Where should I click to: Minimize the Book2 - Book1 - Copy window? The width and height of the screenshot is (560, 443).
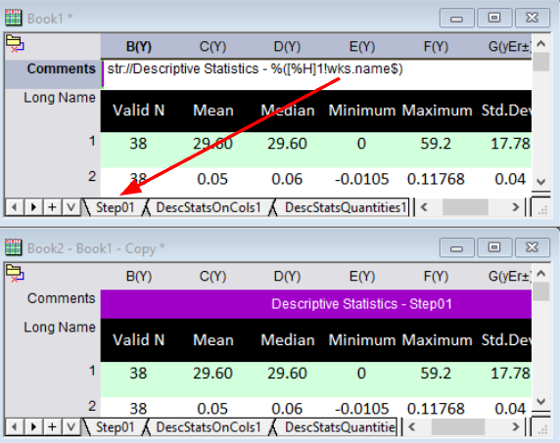(457, 247)
